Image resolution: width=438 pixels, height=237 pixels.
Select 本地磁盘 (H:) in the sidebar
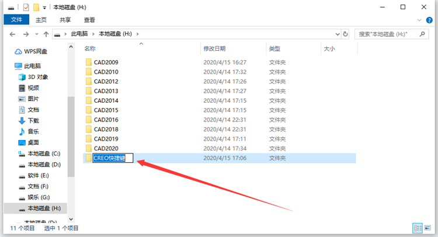point(36,208)
